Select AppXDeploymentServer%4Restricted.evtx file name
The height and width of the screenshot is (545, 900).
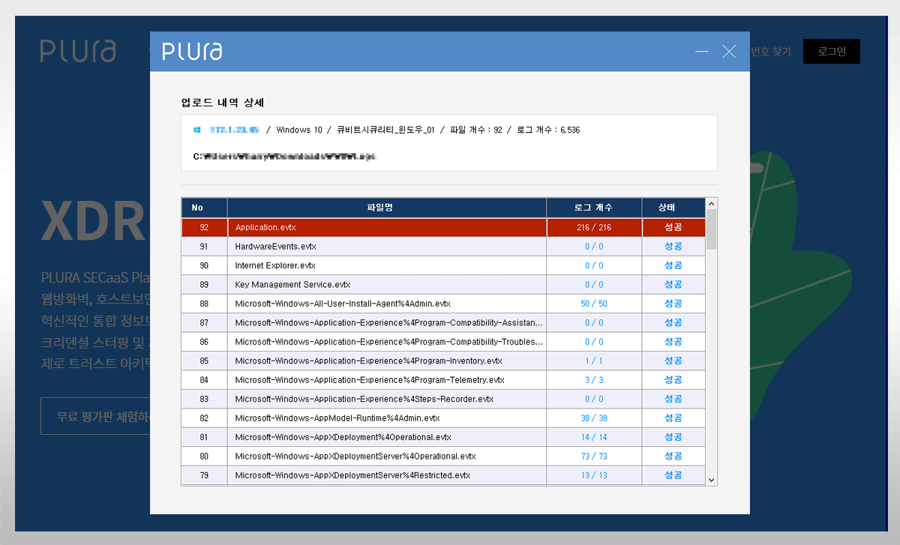352,475
